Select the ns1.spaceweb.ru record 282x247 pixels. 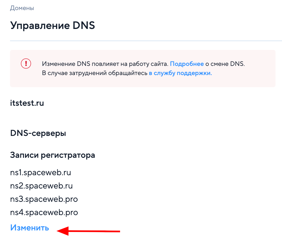[x=40, y=172]
